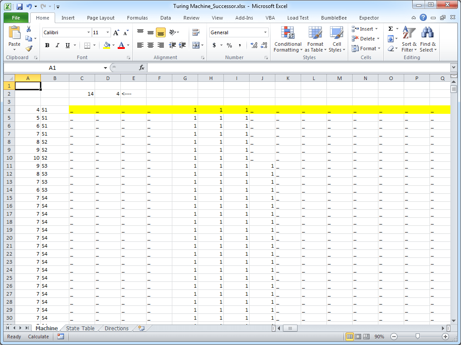Open the Delete cells dropdown arrow

tap(378, 39)
